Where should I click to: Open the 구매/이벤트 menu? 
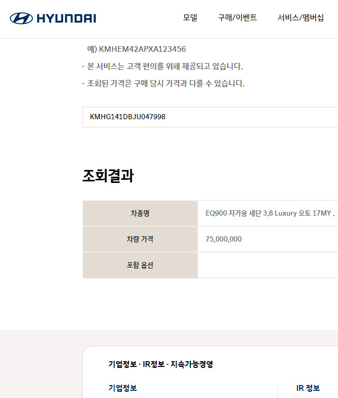(x=238, y=18)
